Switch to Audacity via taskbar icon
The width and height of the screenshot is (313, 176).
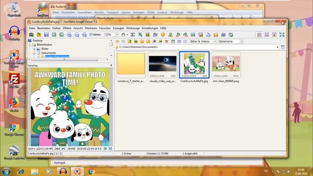tap(63, 172)
